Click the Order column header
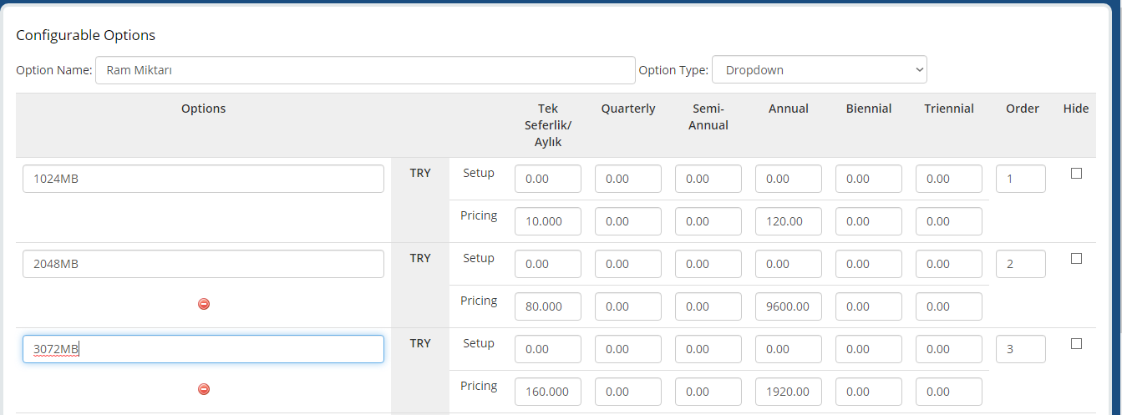 1023,109
